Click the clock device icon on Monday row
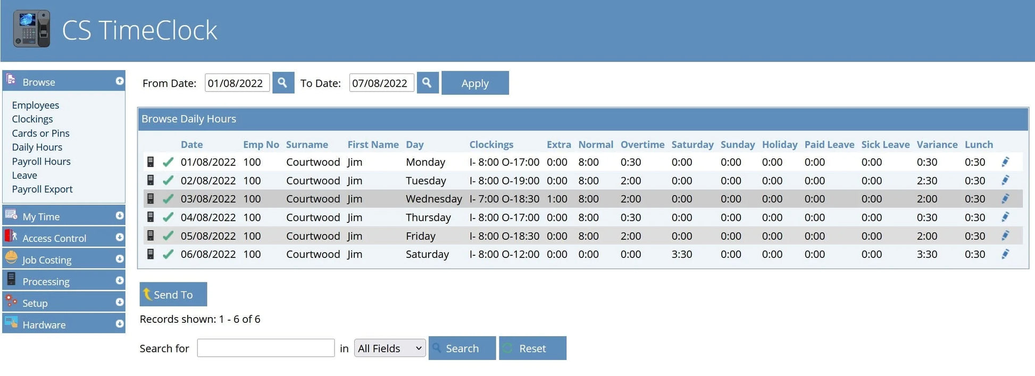This screenshot has width=1035, height=376. [x=151, y=162]
